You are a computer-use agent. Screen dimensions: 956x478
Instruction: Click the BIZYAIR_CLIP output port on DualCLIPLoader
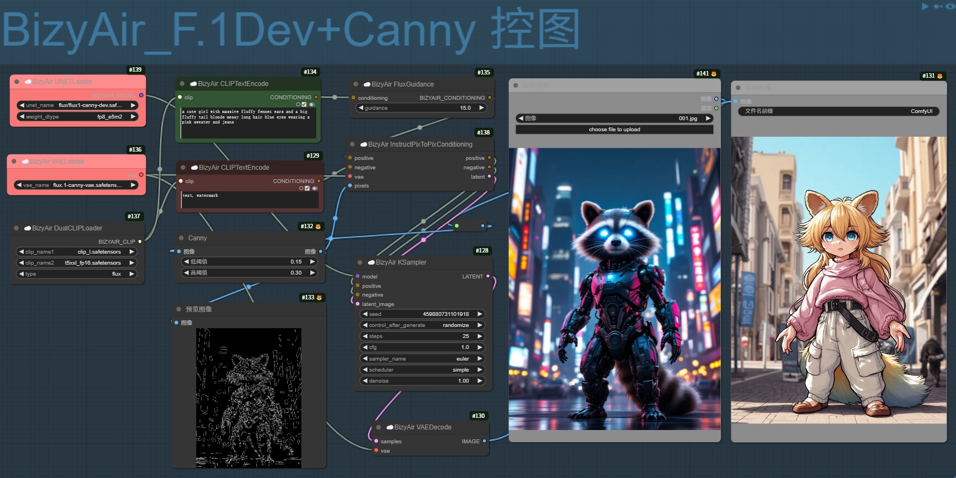click(x=140, y=241)
